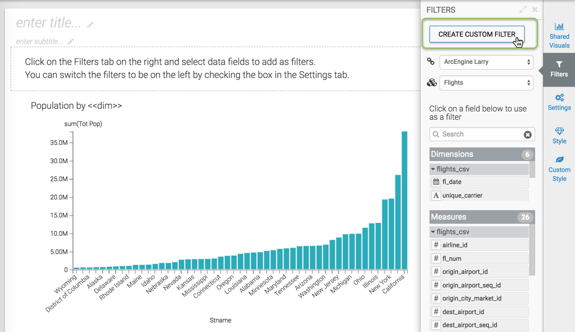Collapse the flights_csv group under Dimensions
Image resolution: width=575 pixels, height=332 pixels.
[x=433, y=169]
